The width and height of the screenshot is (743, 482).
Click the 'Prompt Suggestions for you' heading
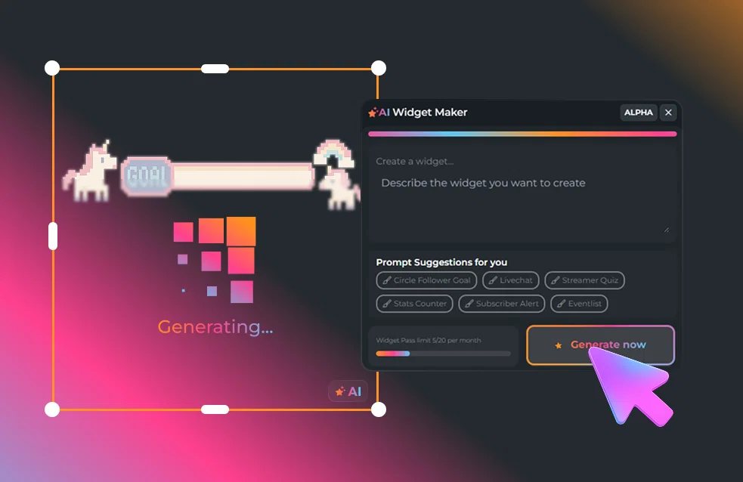pyautogui.click(x=441, y=262)
